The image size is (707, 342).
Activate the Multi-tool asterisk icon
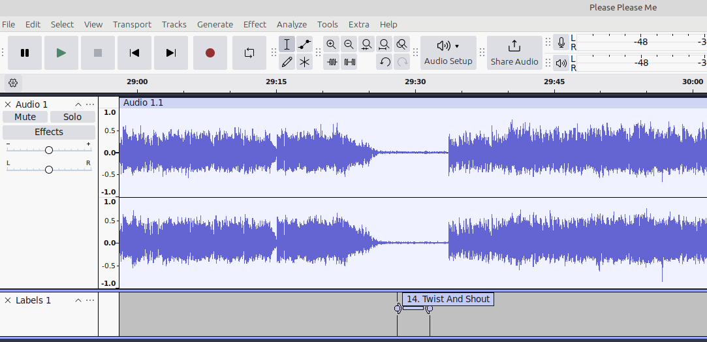[x=305, y=62]
